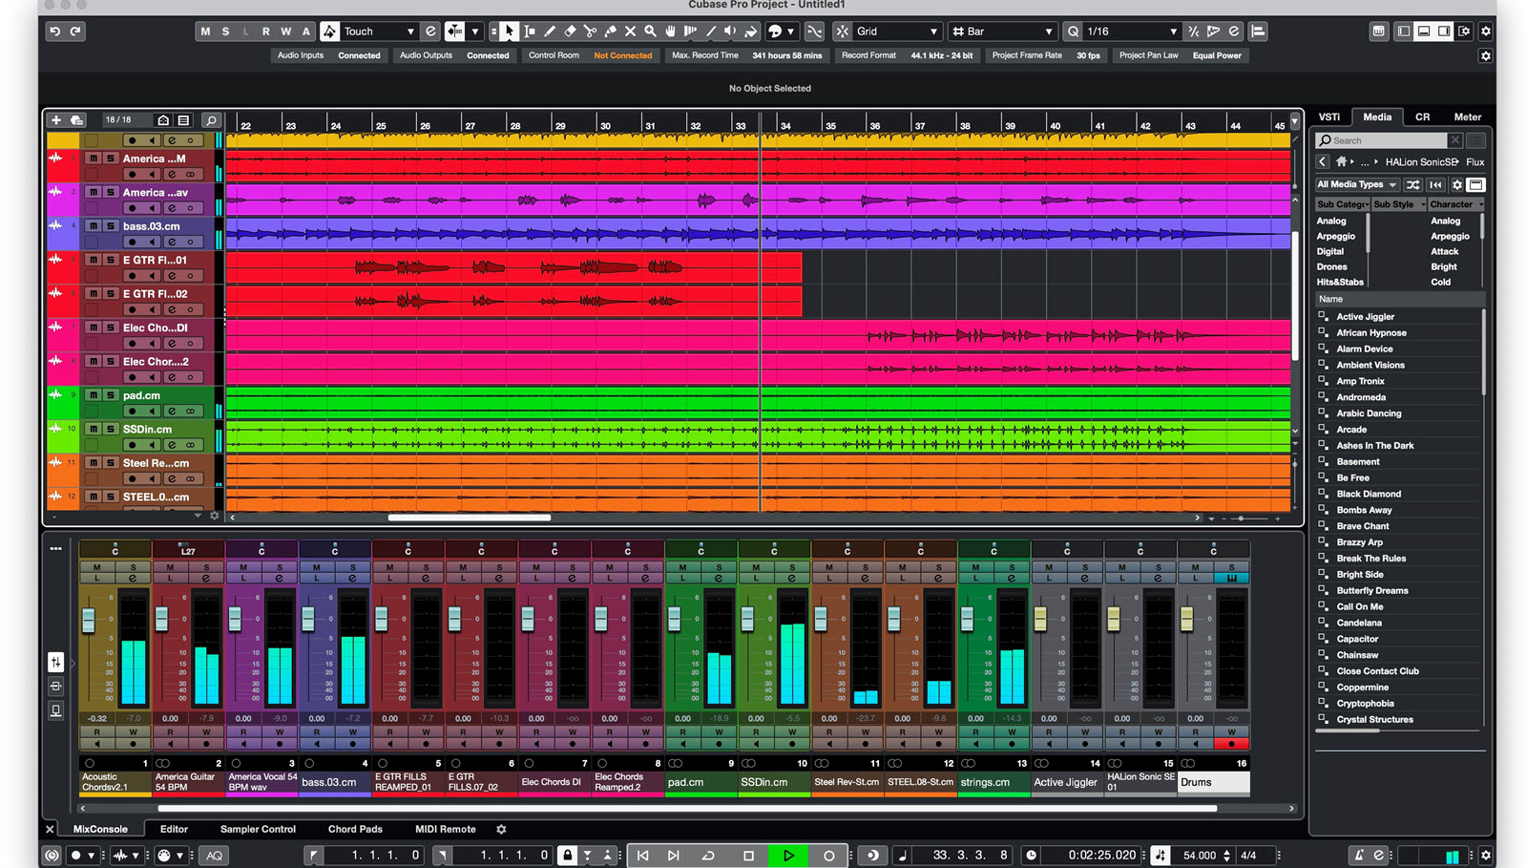Viewport: 1527px width, 868px height.
Task: Click the Add Track plus icon
Action: click(x=56, y=120)
